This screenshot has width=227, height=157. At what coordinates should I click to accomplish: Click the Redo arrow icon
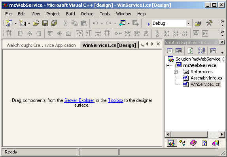109,23
